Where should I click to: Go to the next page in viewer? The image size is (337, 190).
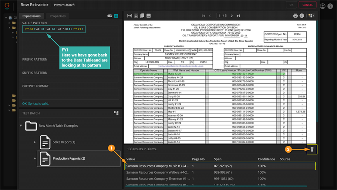232,16
